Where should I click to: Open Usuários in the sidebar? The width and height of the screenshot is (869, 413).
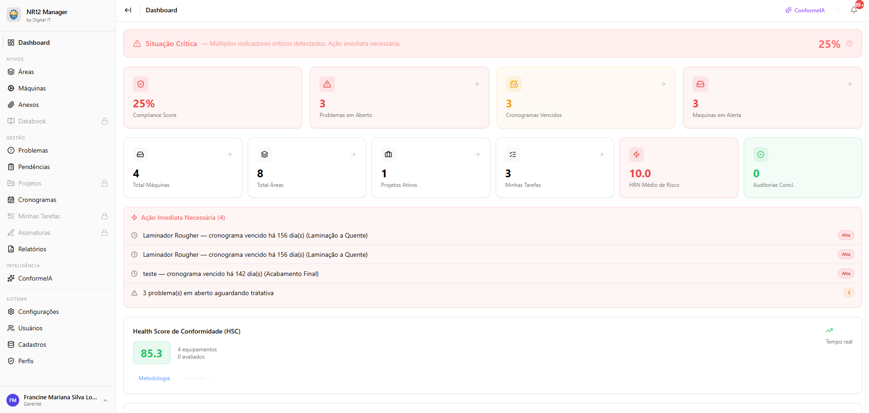click(58, 328)
